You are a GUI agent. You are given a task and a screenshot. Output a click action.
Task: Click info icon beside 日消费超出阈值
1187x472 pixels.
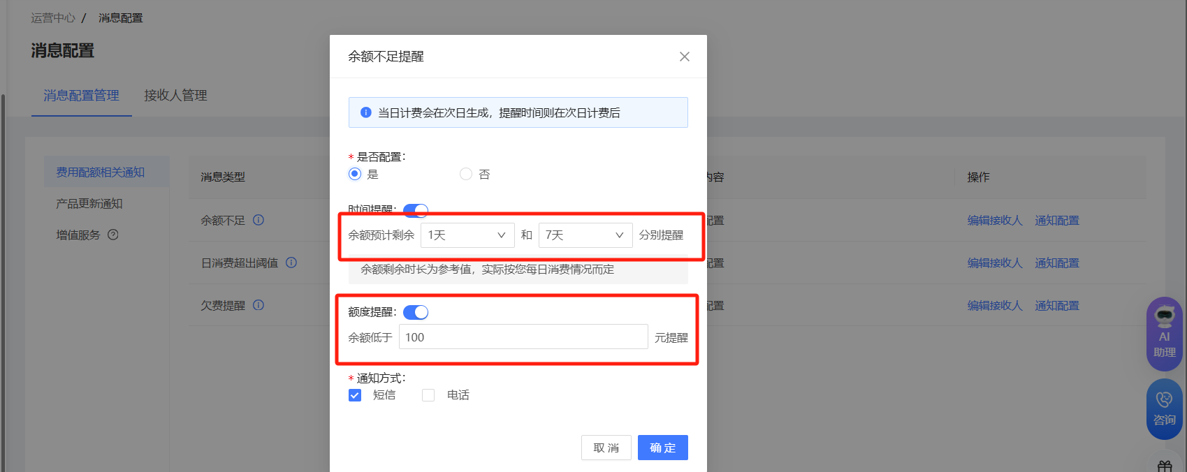pos(291,263)
